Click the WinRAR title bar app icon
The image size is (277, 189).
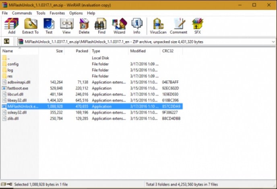[4, 5]
